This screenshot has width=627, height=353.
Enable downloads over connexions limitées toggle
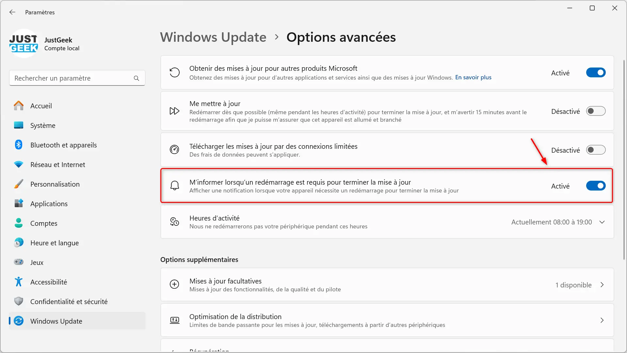596,150
